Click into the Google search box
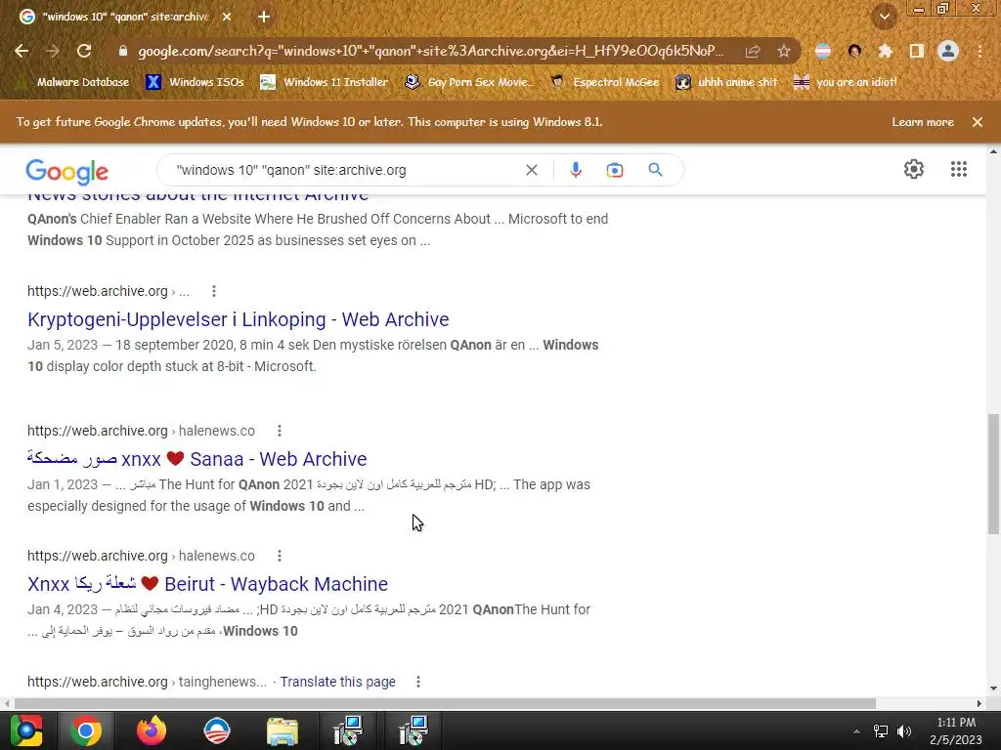 345,170
